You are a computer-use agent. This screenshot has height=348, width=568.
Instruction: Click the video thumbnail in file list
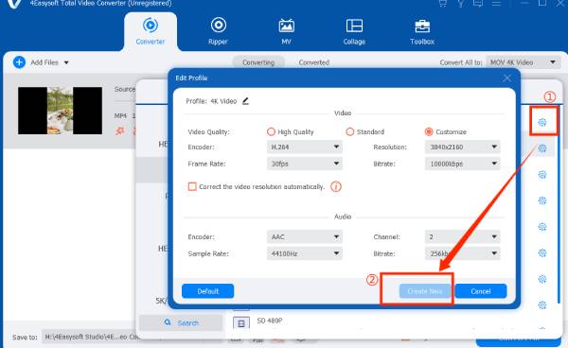pyautogui.click(x=61, y=111)
